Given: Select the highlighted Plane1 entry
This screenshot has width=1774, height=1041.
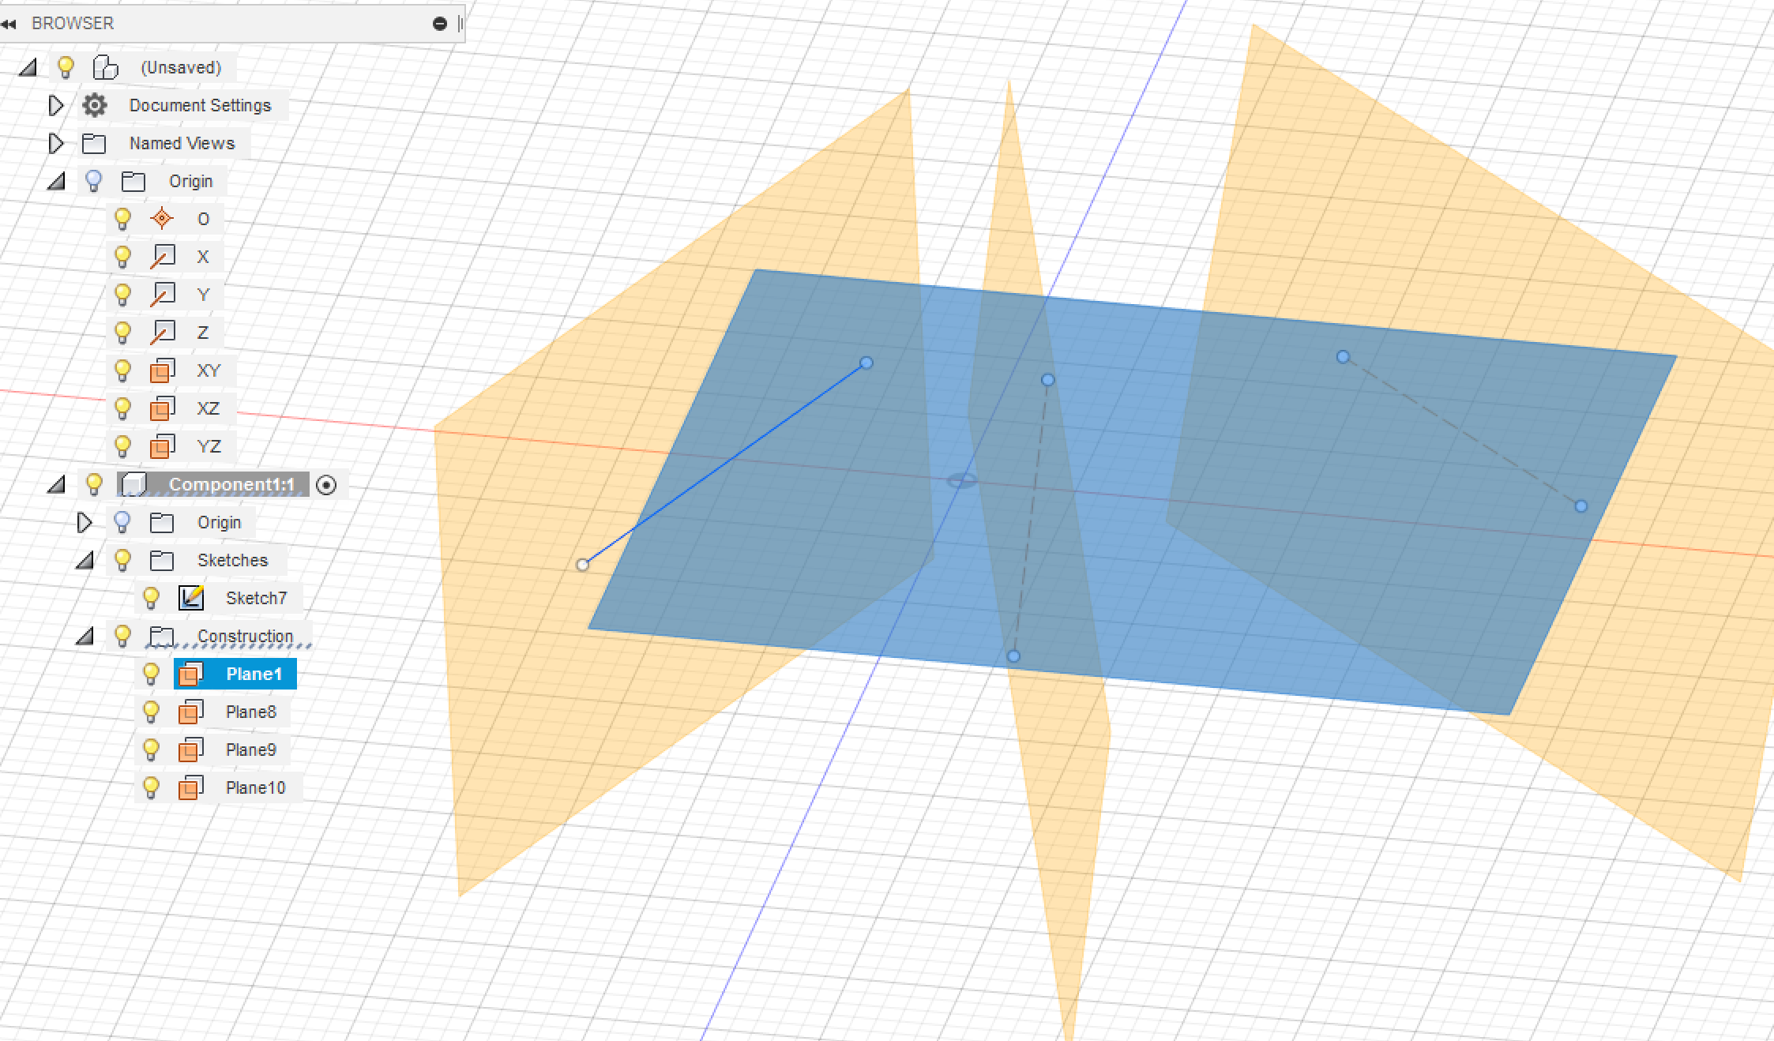Looking at the screenshot, I should [x=254, y=674].
